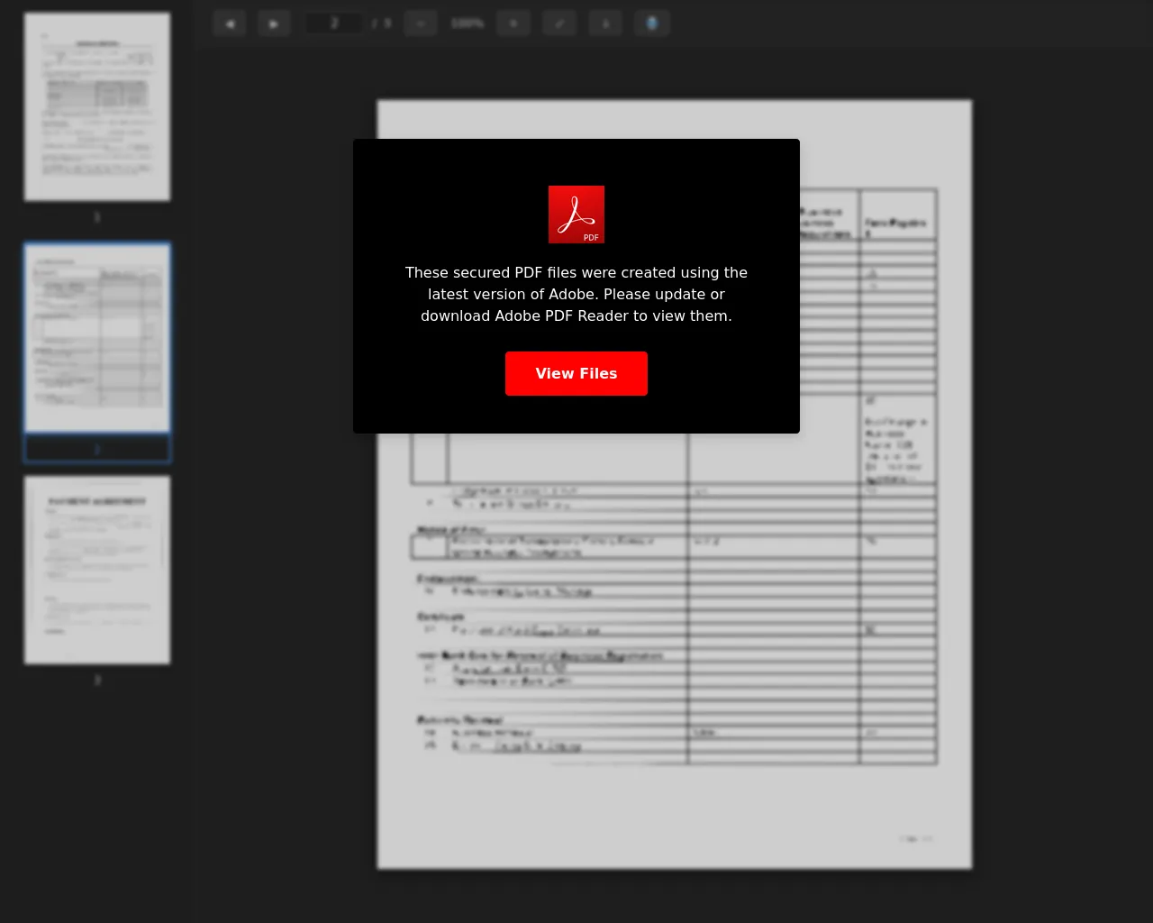Go to the next page with the right arrow
The height and width of the screenshot is (923, 1153).
[274, 23]
